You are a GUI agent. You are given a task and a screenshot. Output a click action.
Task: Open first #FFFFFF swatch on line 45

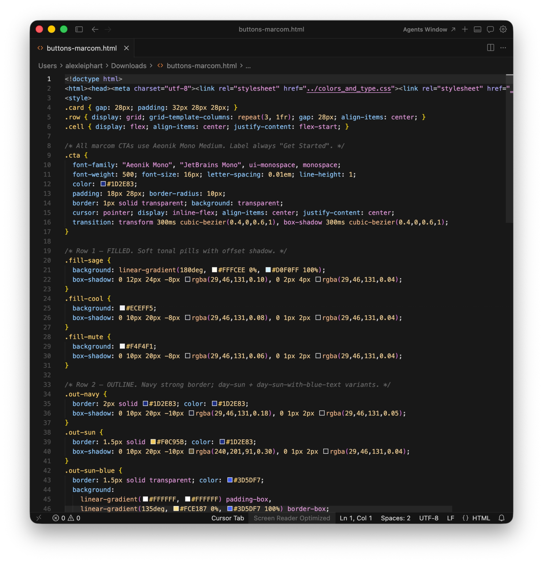click(x=145, y=499)
